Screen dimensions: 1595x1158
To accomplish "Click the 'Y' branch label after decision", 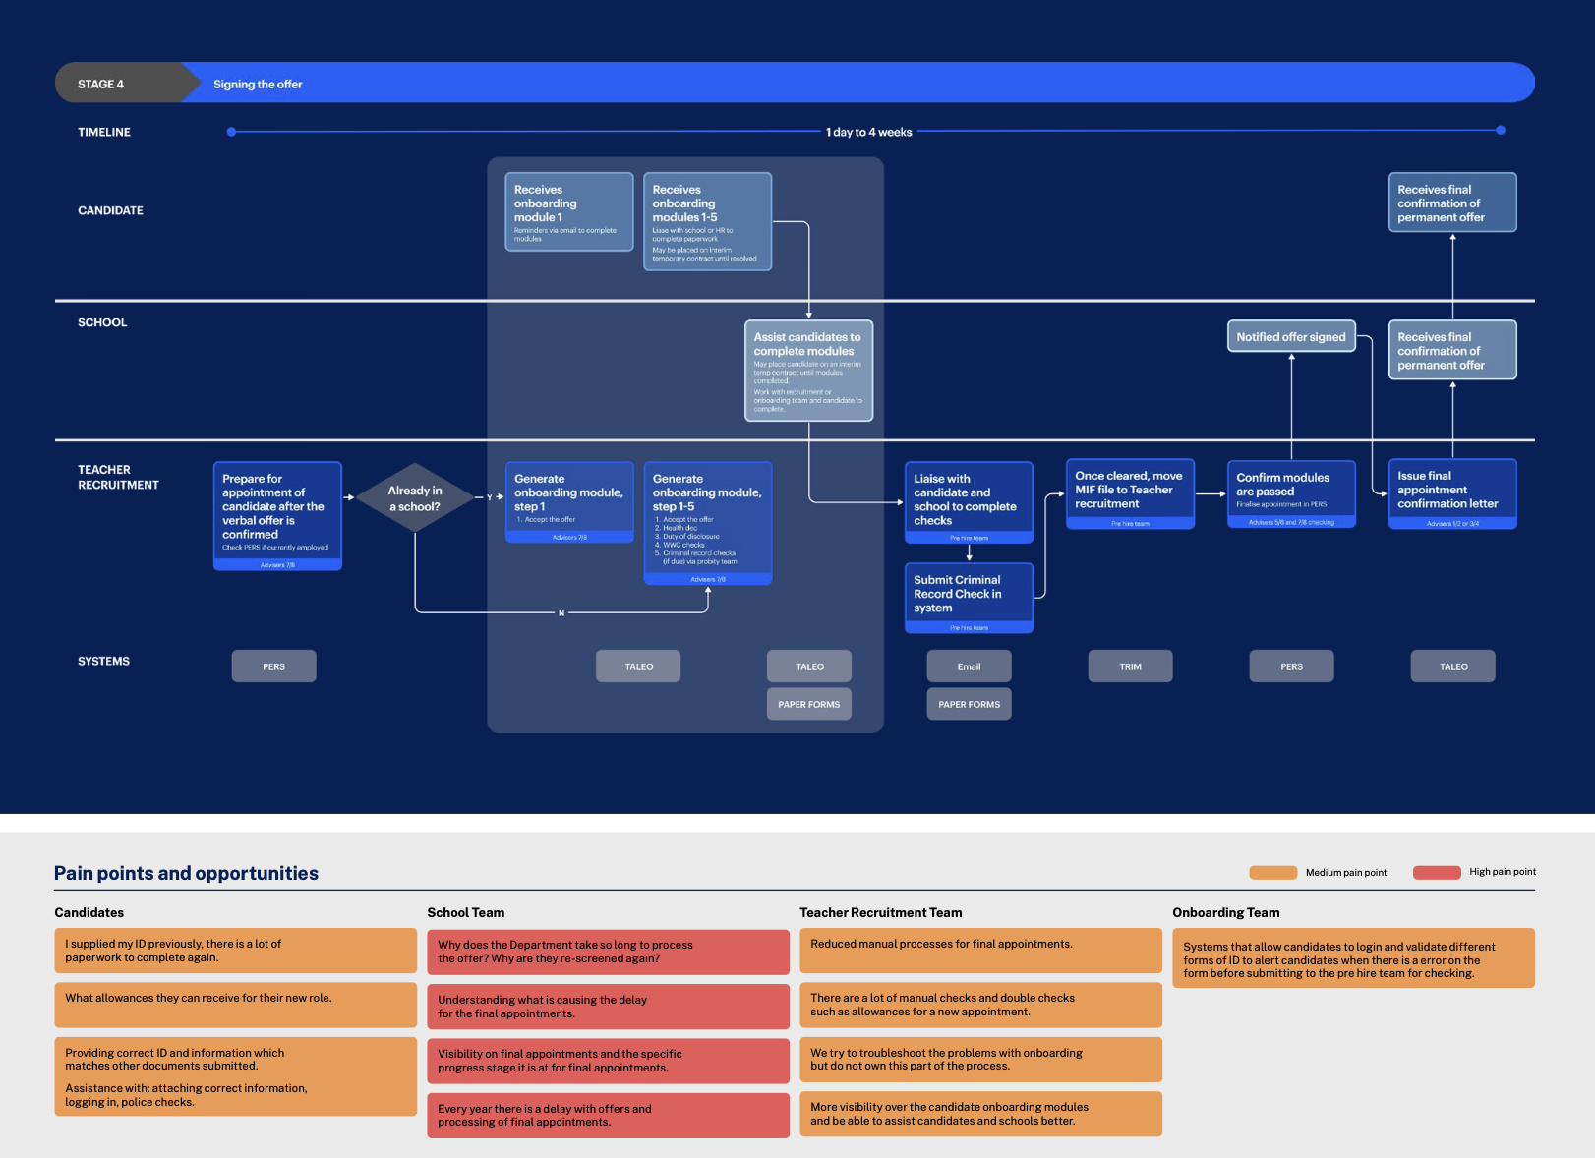I will coord(489,497).
